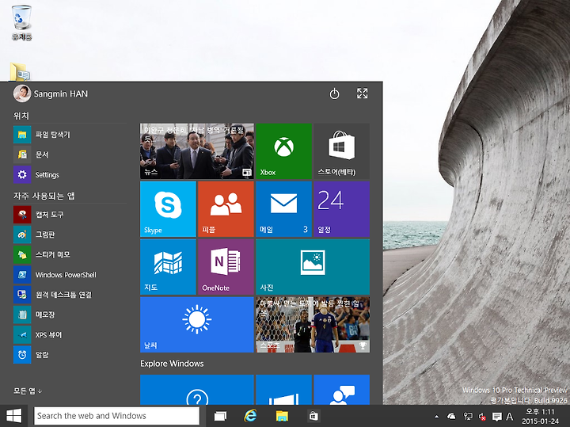Screen dimensions: 570x427
Task: Launch Skype tile
Action: coord(168,209)
